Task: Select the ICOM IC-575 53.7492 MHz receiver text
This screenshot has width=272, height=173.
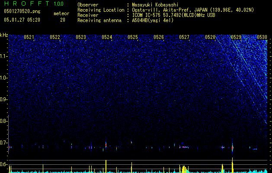Action: (x=173, y=15)
